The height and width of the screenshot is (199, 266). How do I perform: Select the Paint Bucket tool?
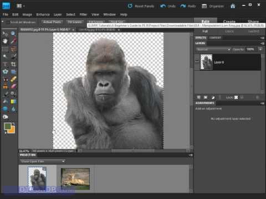(5, 102)
